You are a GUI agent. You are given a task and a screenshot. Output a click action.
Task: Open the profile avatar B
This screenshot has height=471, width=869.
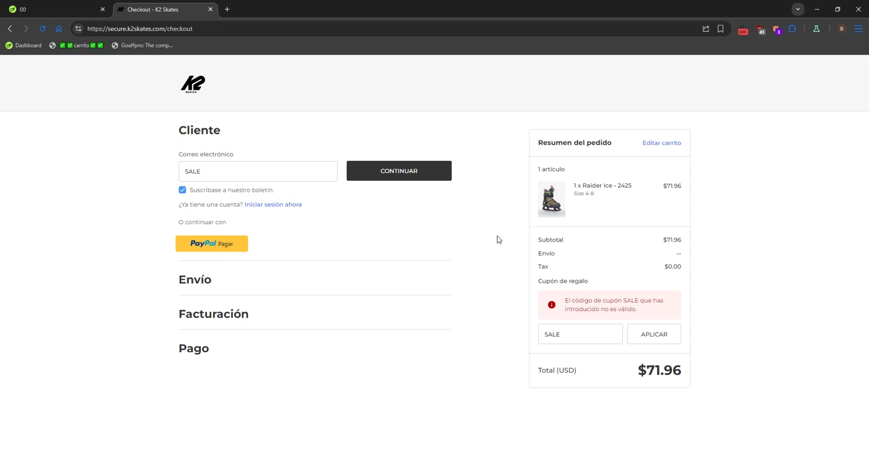(842, 28)
